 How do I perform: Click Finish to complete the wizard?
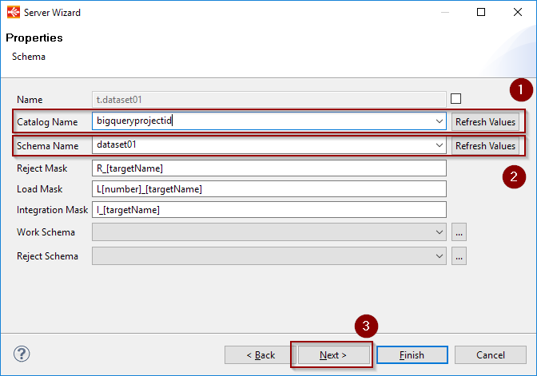point(412,354)
